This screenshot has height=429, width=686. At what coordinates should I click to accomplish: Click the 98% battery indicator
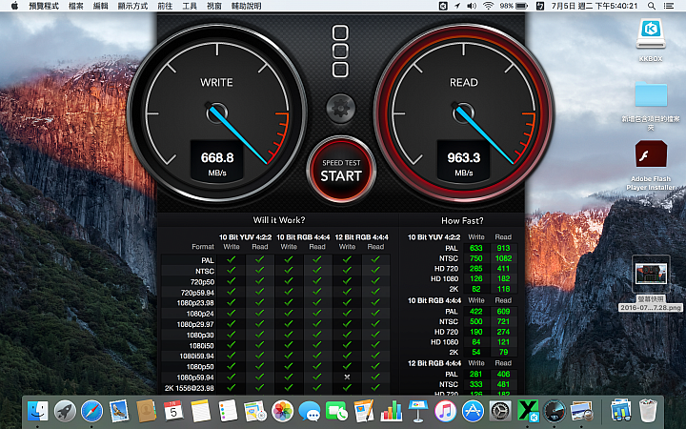point(514,6)
